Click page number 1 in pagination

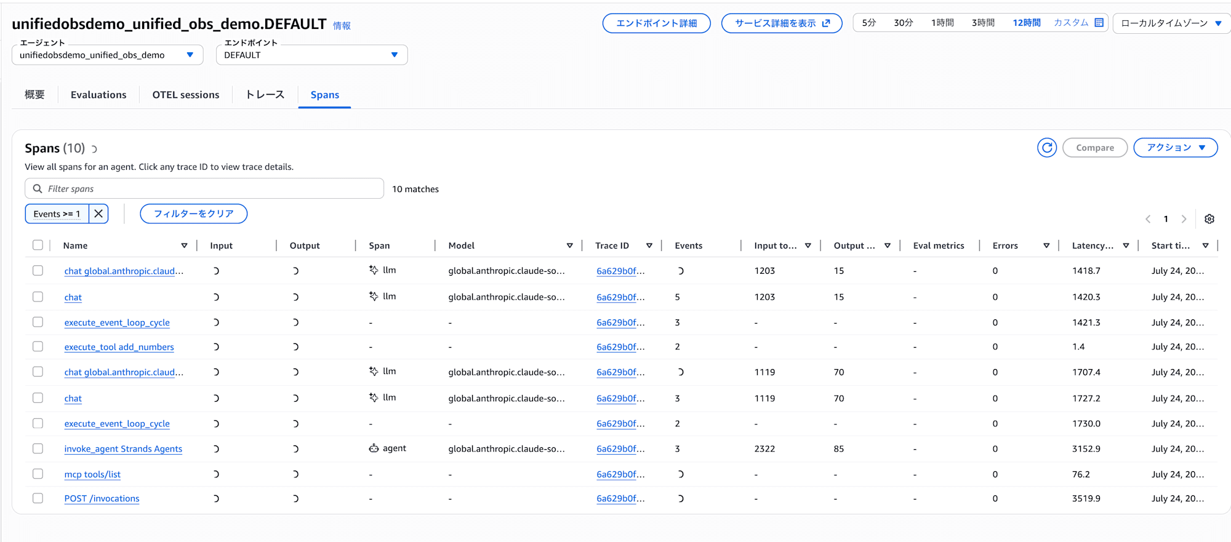(1166, 219)
